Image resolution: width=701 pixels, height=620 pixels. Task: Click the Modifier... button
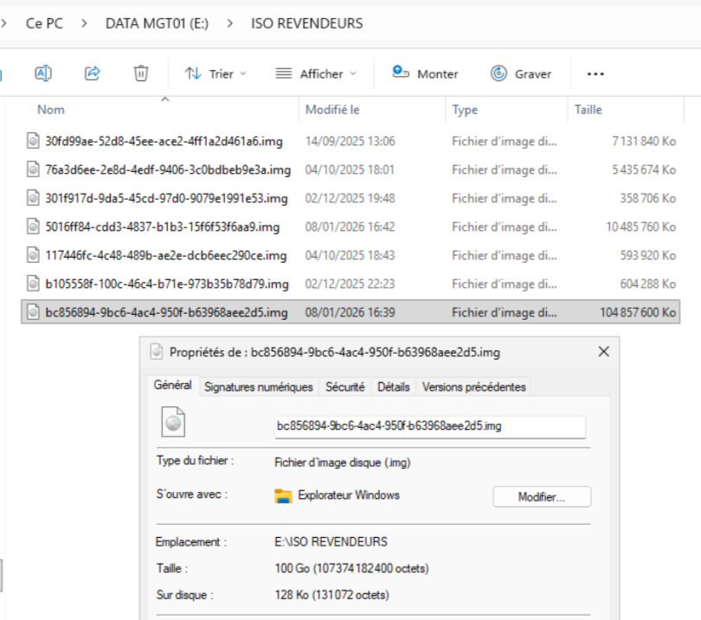(542, 497)
